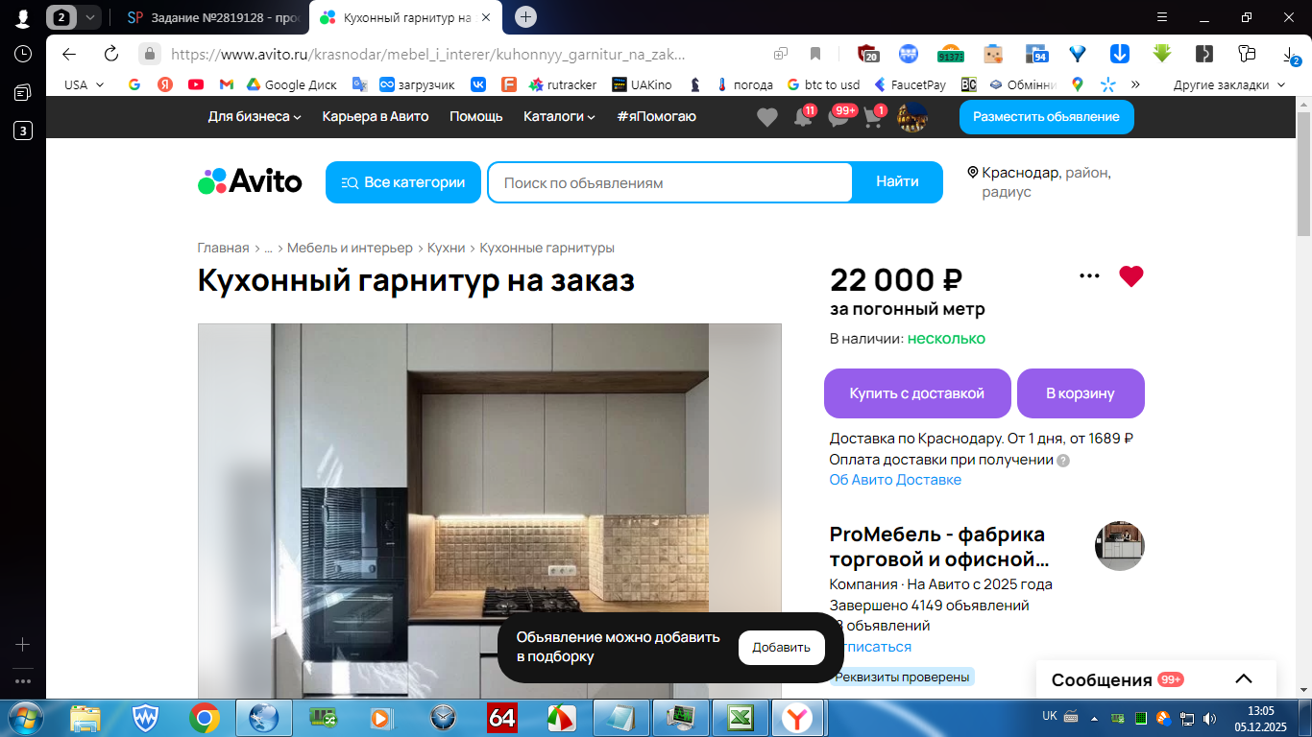1312x737 pixels.
Task: Click the Avito logo
Action: 250,181
